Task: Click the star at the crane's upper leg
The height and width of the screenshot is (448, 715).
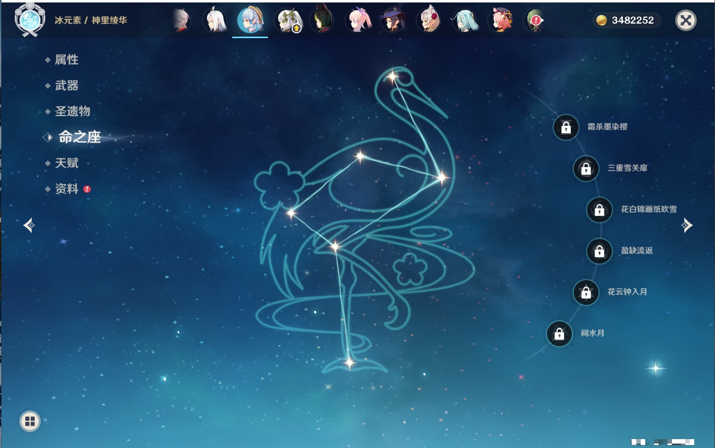Action: (x=336, y=246)
